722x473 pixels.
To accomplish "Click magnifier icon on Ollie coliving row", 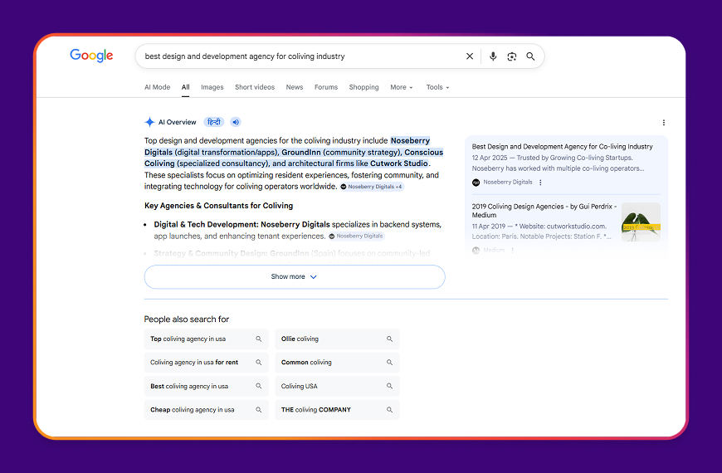I will [389, 339].
